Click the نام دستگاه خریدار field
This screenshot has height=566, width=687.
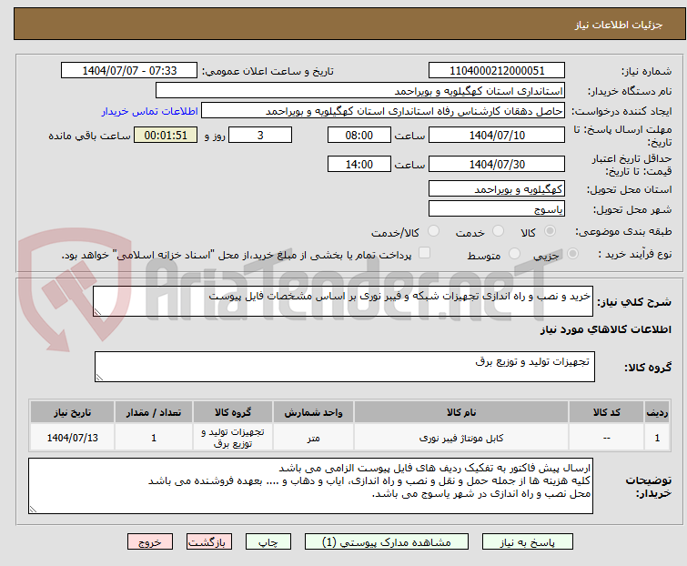[x=360, y=91]
